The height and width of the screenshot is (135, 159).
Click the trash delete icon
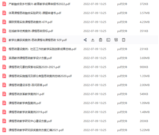tap(100, 40)
